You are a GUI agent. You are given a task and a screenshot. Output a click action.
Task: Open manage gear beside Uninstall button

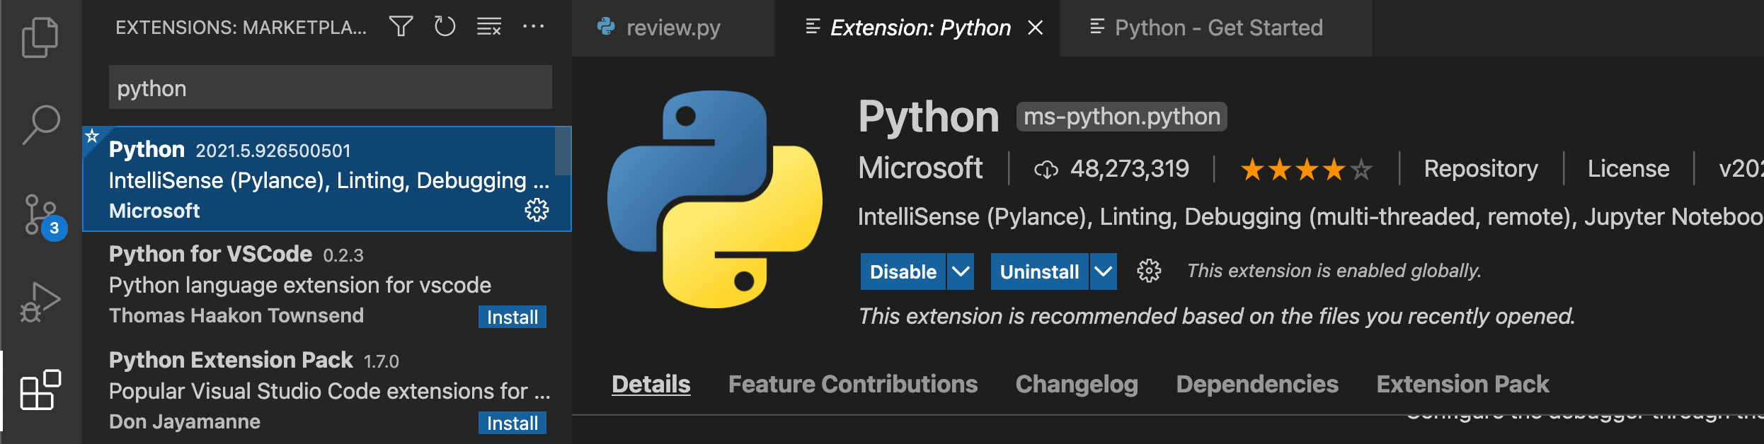1149,271
